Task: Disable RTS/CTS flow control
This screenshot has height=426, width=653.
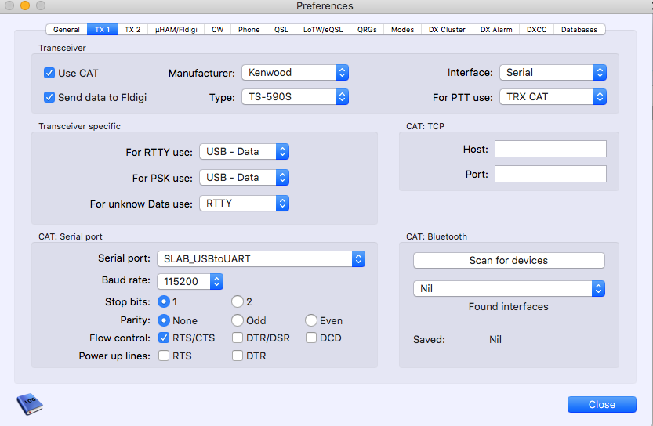Action: coord(164,338)
